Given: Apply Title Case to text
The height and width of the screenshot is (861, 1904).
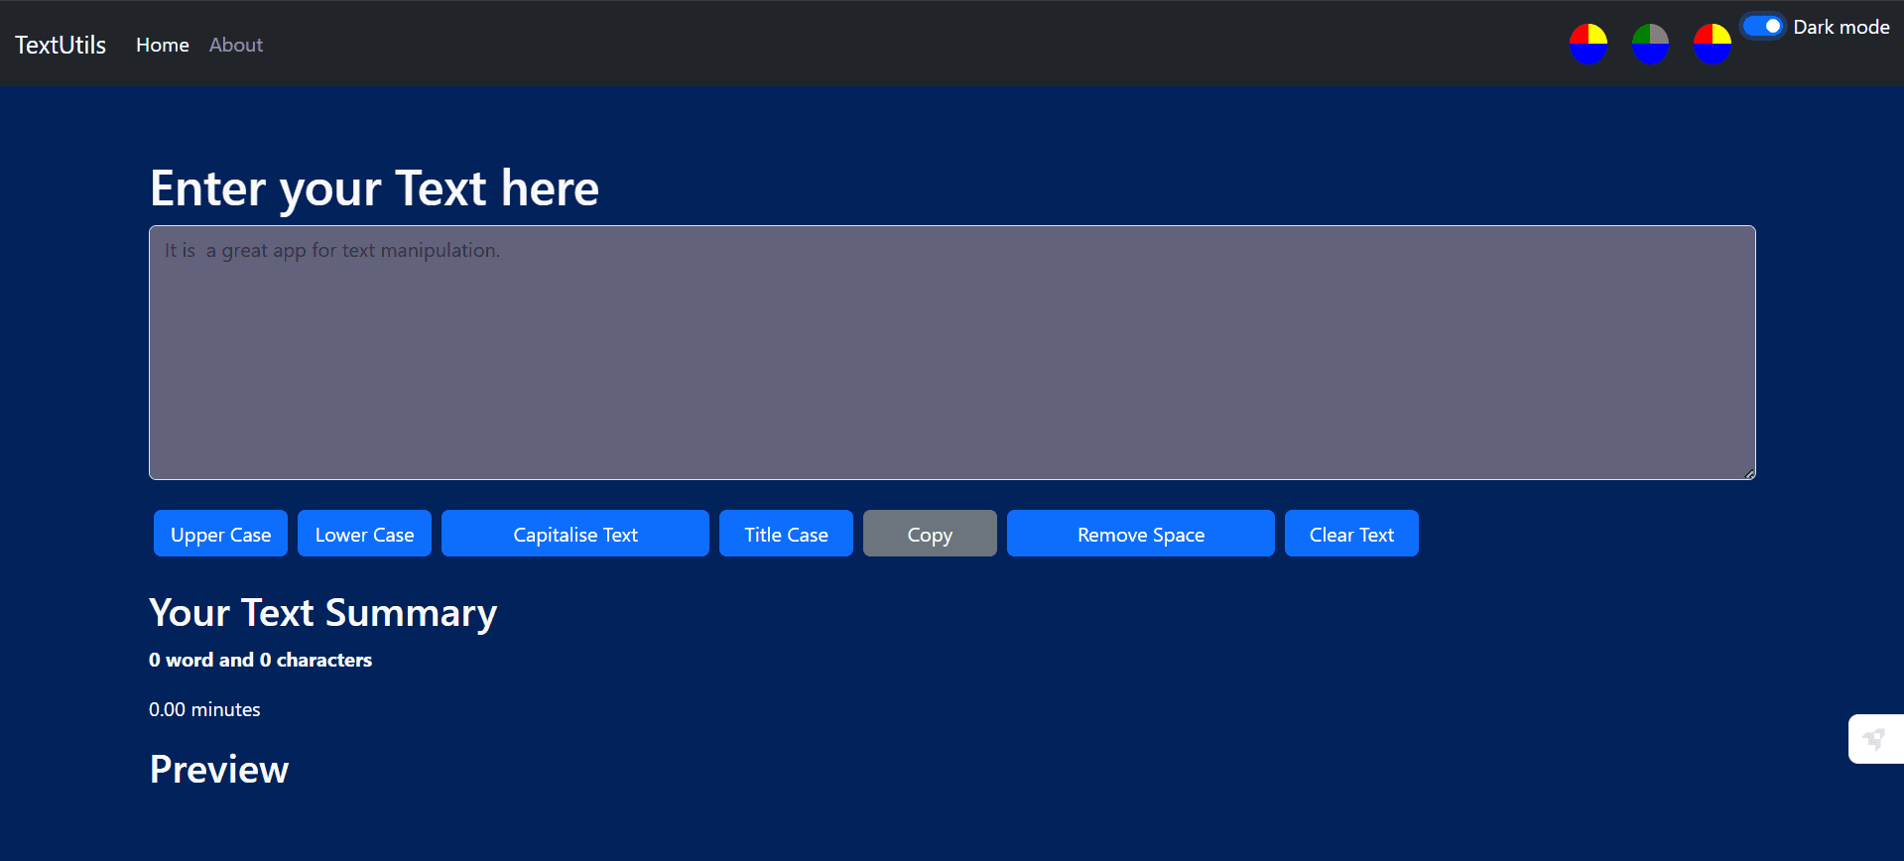Looking at the screenshot, I should [x=786, y=535].
